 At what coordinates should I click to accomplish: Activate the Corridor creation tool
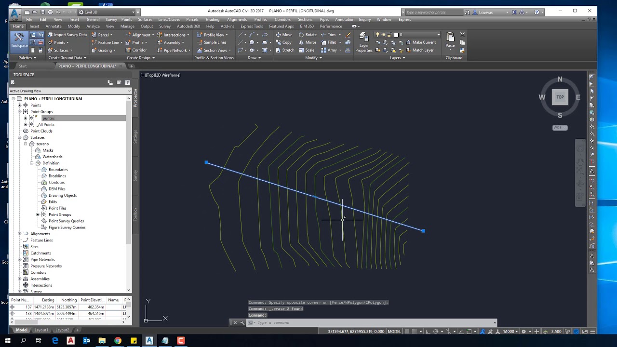[x=136, y=50]
